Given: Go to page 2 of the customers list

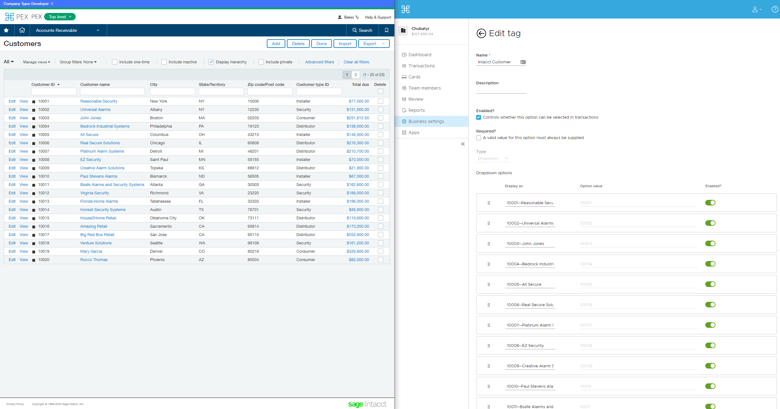Looking at the screenshot, I should pyautogui.click(x=356, y=75).
